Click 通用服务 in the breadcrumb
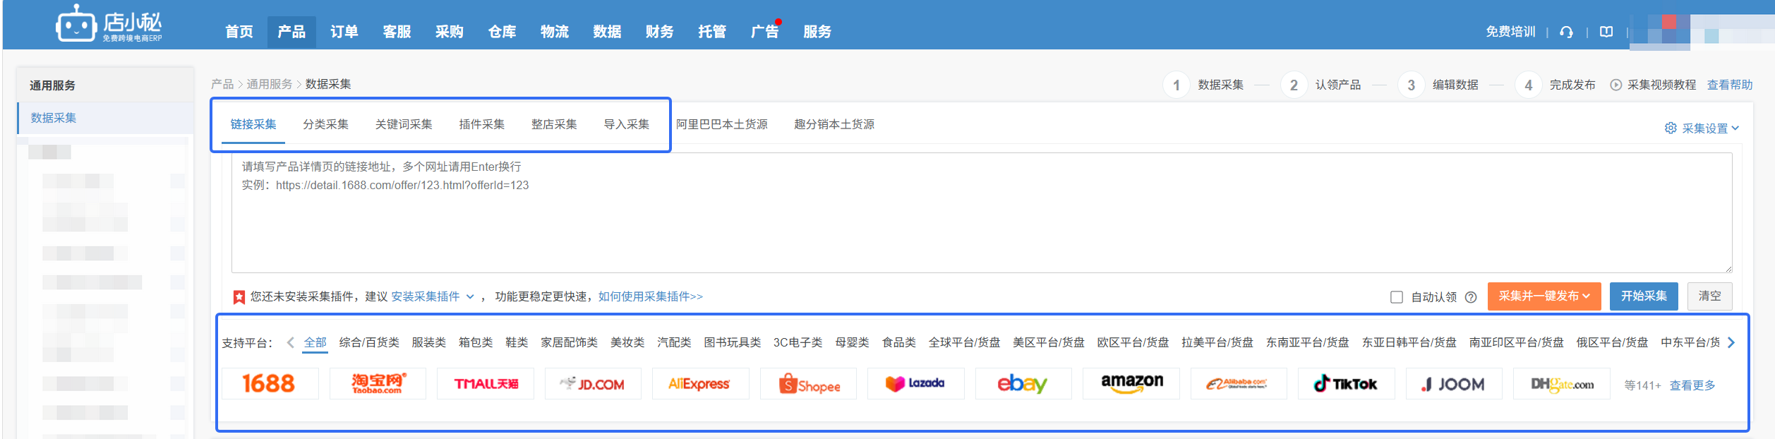 click(270, 84)
